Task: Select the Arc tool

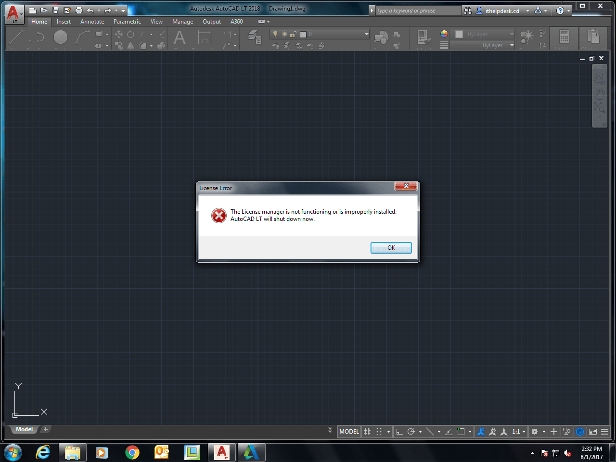Action: click(82, 38)
